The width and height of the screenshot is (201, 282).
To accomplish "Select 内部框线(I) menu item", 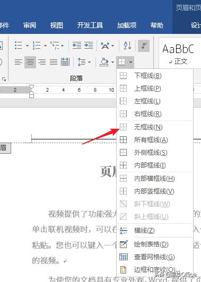I will click(x=155, y=165).
